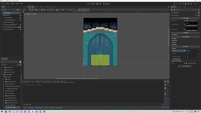The width and height of the screenshot is (201, 113).
Task: Switch to 3D workspace
Action: (x=93, y=4)
